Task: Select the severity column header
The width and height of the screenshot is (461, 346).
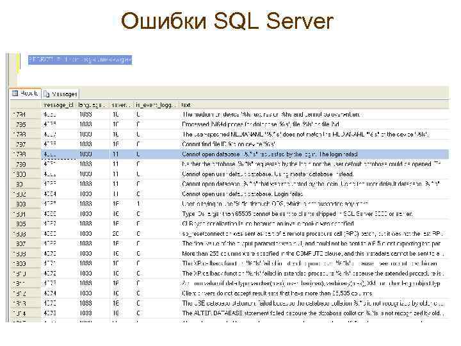Action: [x=122, y=104]
